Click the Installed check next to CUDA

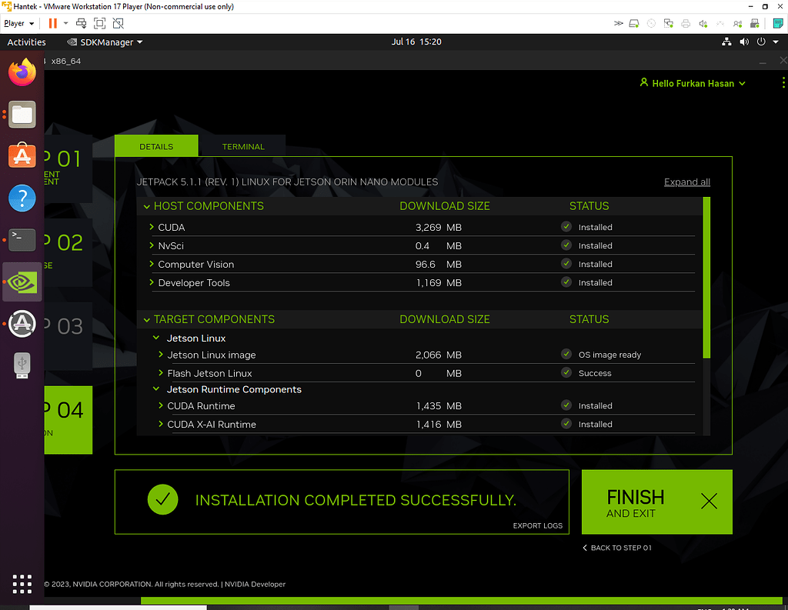click(x=566, y=227)
